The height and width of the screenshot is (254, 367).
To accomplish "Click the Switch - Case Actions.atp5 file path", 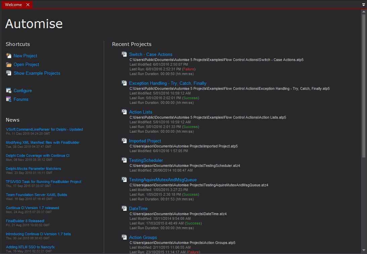I will point(217,60).
